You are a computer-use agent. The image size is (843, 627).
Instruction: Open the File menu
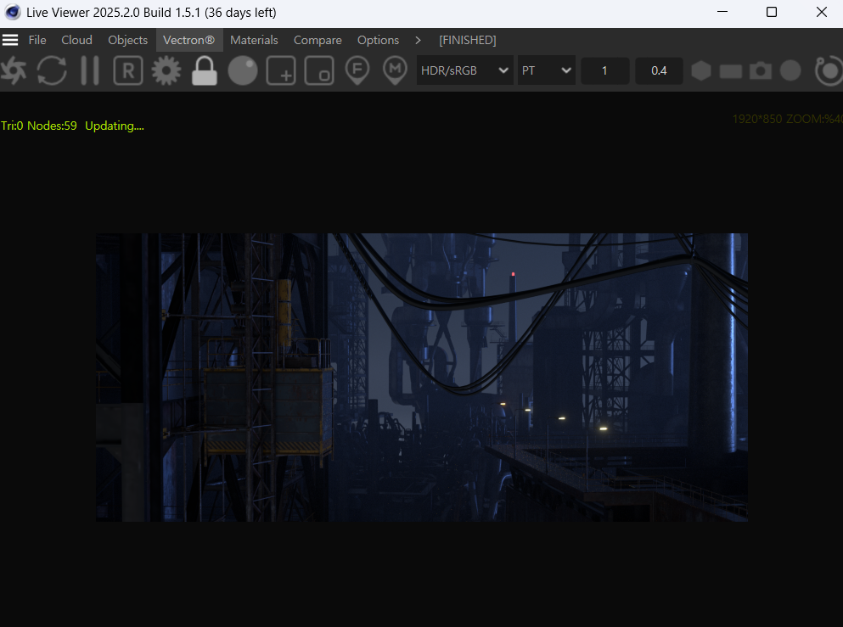coord(37,40)
